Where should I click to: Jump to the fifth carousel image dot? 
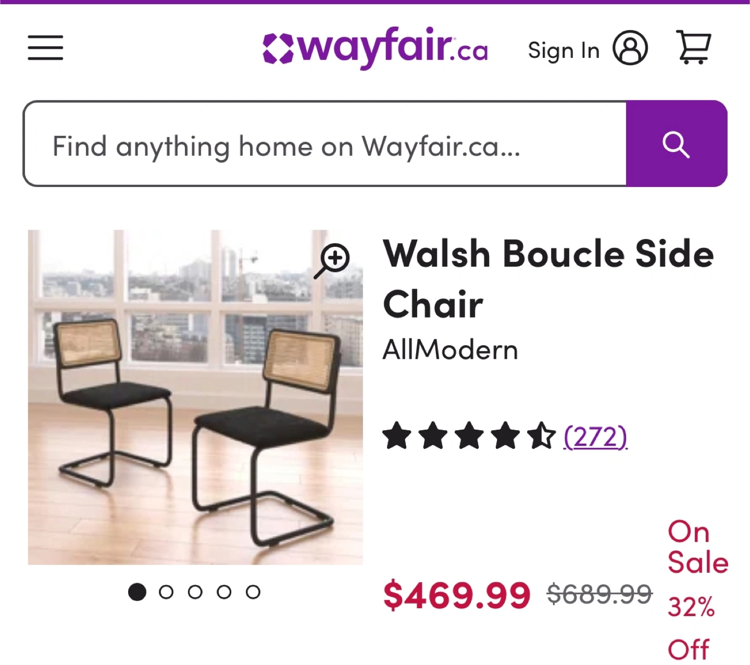(253, 592)
